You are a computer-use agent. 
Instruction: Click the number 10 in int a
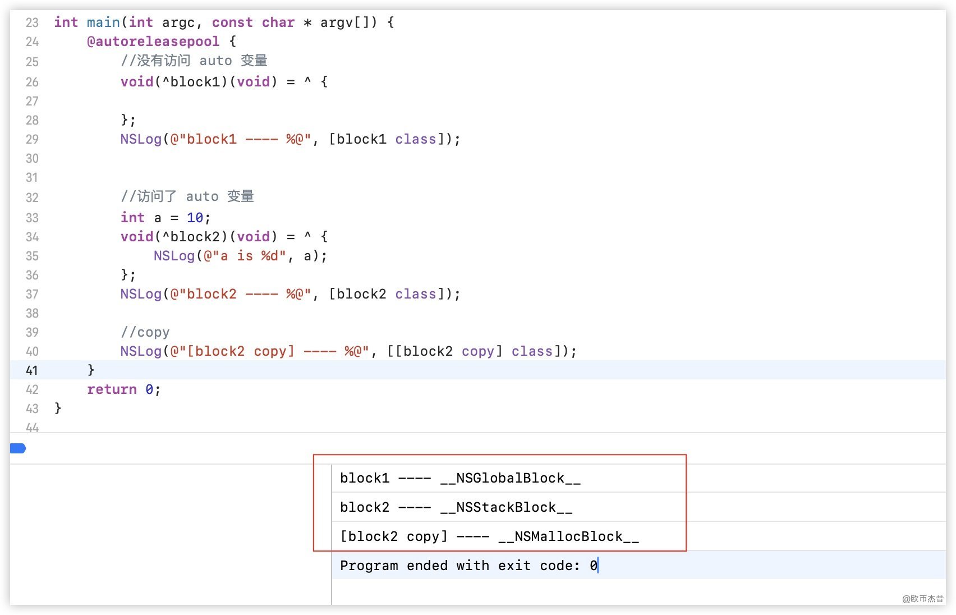tap(195, 218)
